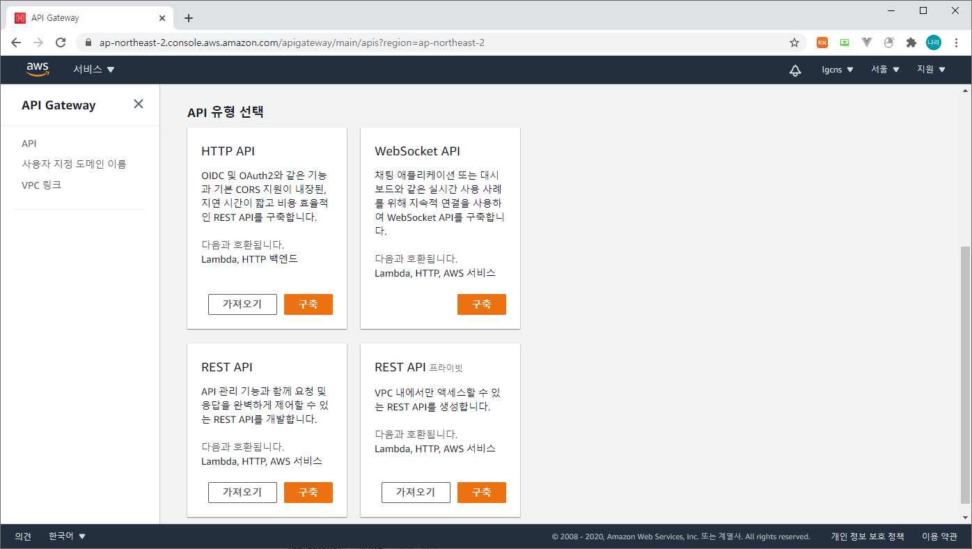
Task: Click the orange extension icon in toolbar
Action: point(822,42)
